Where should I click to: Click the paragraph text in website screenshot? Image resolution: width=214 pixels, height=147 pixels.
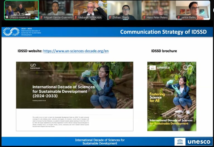(x=61, y=122)
